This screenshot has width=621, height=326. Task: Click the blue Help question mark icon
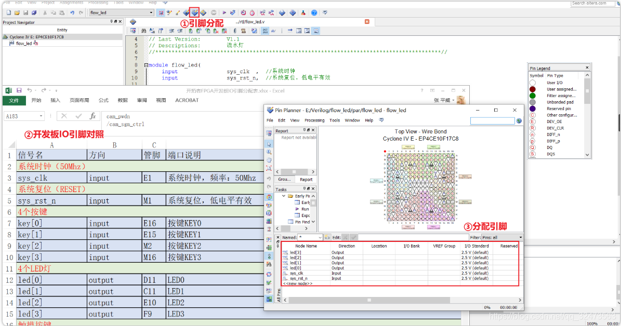tap(314, 12)
